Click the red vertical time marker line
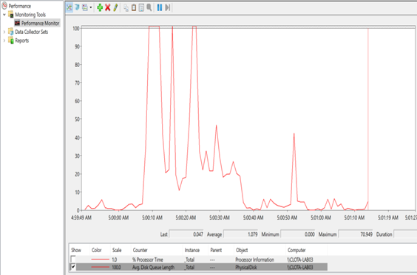417x275 pixels. click(x=368, y=119)
